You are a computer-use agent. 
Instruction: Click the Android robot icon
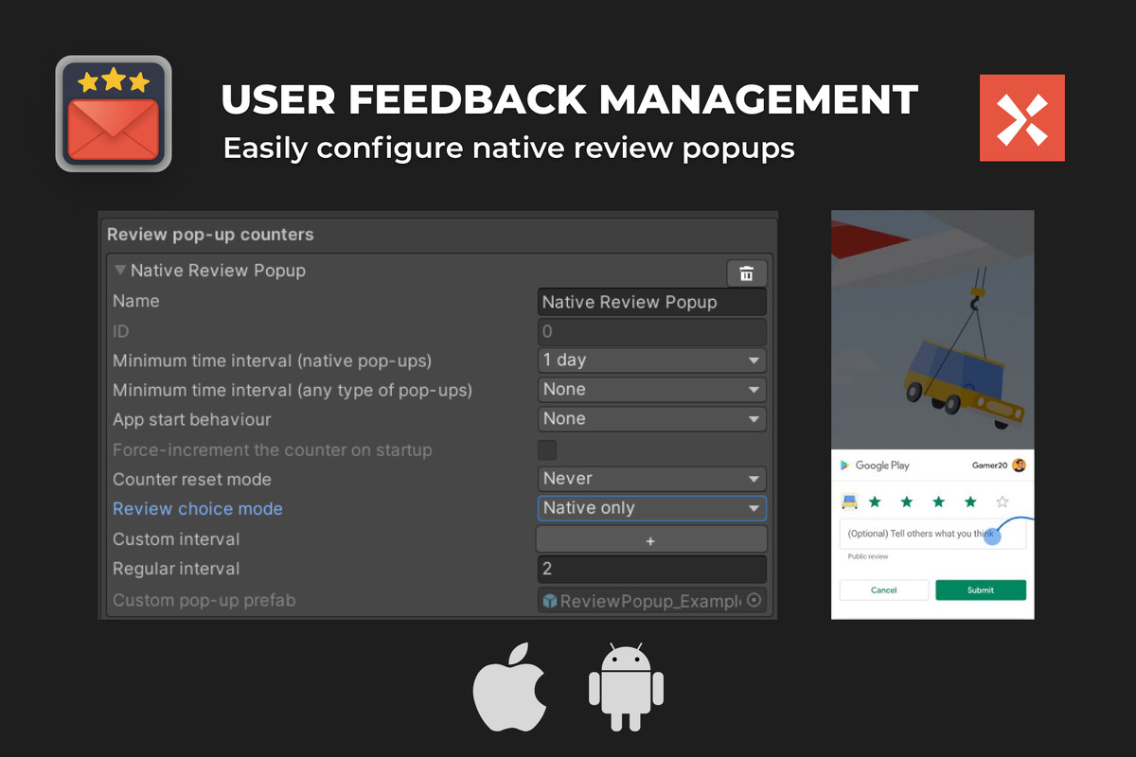pos(626,687)
